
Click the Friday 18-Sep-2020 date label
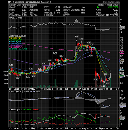(x=108, y=5)
